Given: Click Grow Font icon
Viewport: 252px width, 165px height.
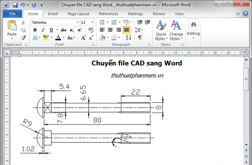Looking at the screenshot, I should pyautogui.click(x=83, y=38).
